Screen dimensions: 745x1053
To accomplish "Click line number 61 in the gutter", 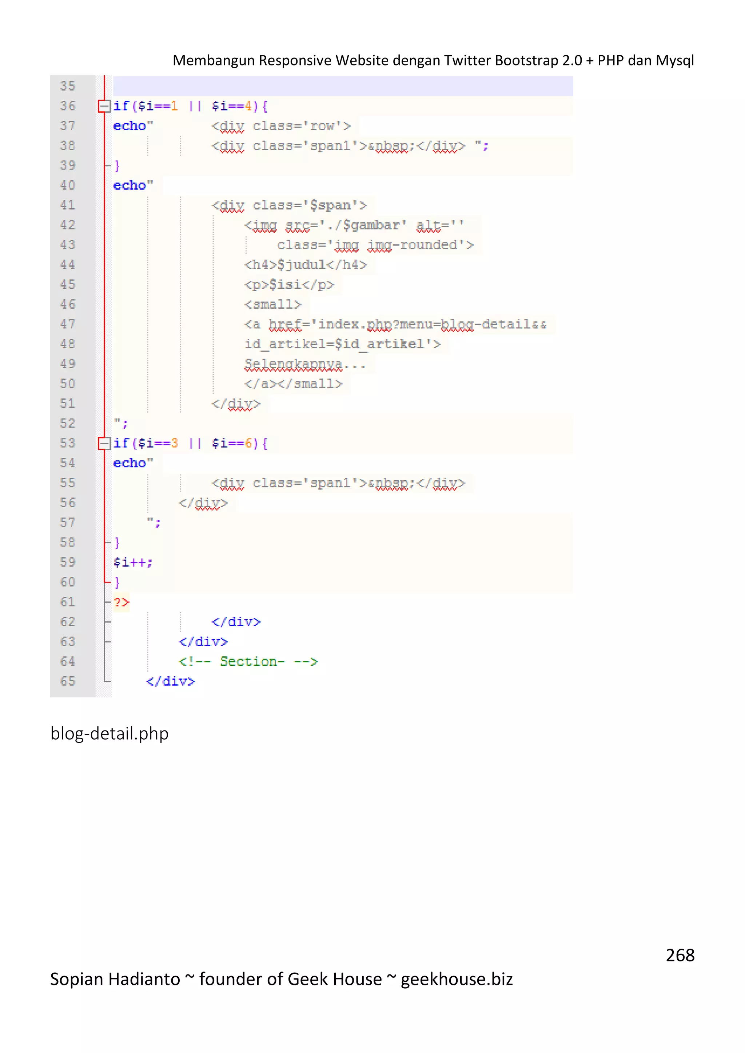I will [67, 602].
